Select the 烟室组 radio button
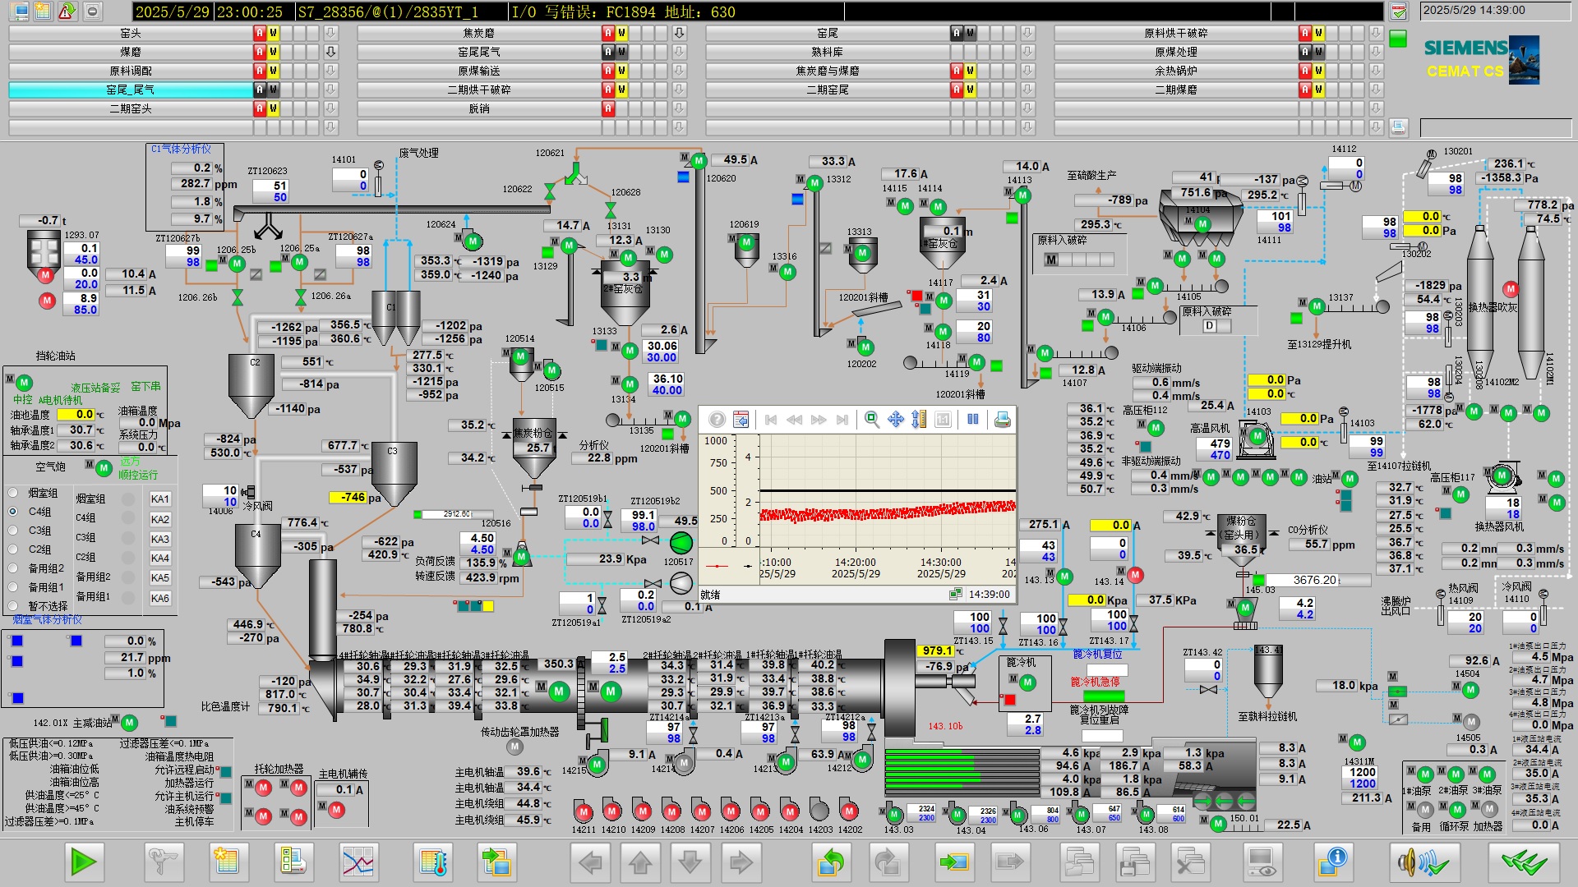 click(x=13, y=493)
